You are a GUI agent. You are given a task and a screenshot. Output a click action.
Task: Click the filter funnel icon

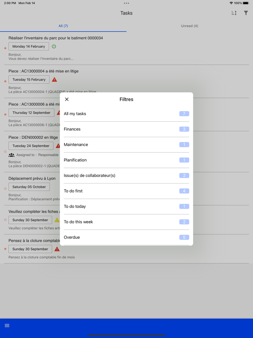246,13
